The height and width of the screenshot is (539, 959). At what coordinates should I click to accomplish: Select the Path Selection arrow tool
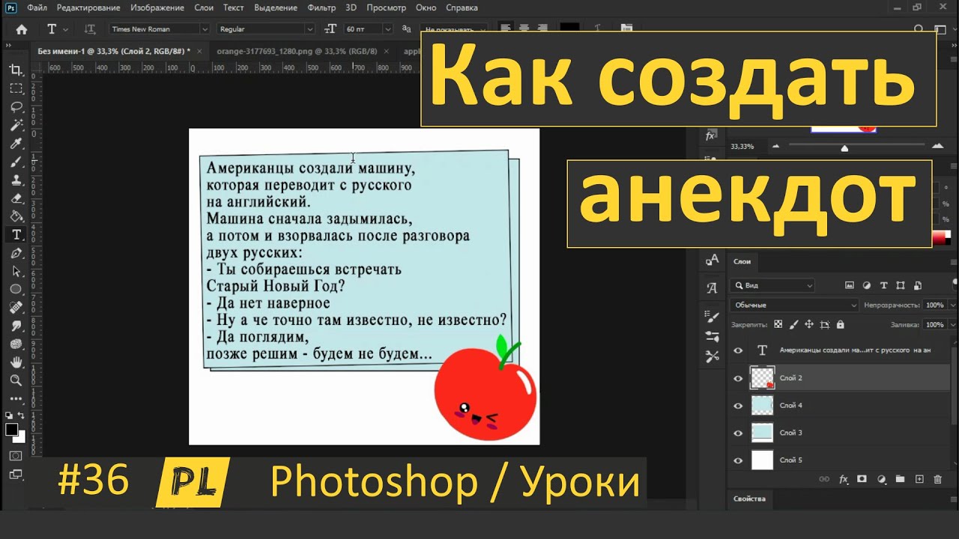(x=16, y=271)
